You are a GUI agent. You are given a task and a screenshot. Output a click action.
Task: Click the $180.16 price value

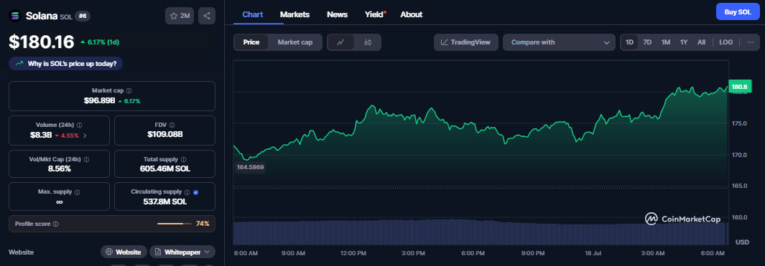click(42, 42)
